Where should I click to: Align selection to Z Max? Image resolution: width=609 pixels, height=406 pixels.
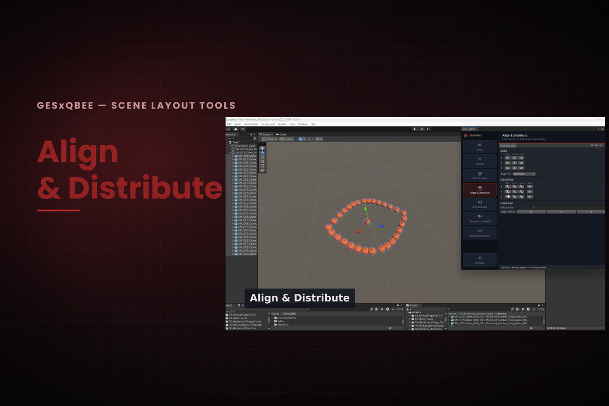(x=521, y=168)
